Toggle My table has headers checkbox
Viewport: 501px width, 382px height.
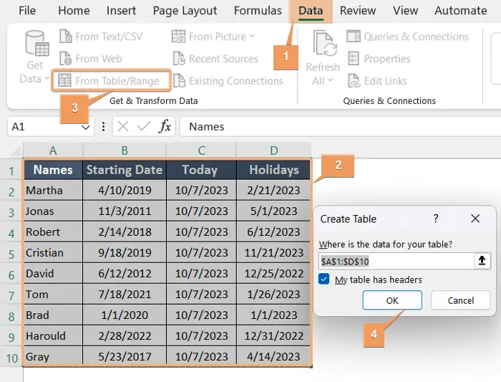[324, 280]
